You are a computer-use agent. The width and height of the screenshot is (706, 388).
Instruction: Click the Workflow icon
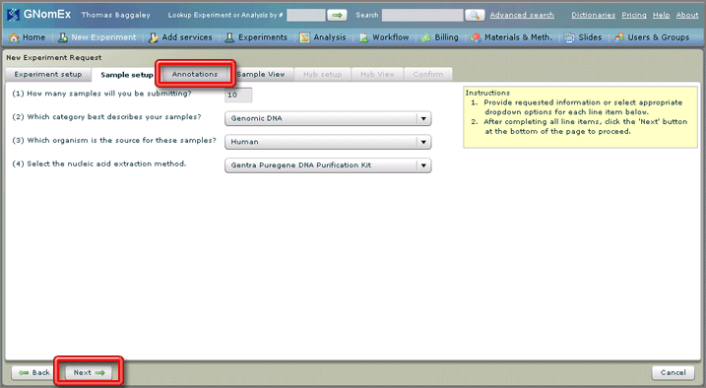tap(363, 37)
